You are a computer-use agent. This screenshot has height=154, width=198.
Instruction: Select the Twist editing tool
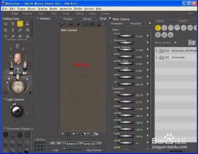click(x=13, y=24)
